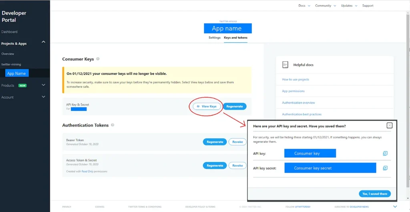Open the How to use projects doc
The image size is (410, 212).
(295, 79)
